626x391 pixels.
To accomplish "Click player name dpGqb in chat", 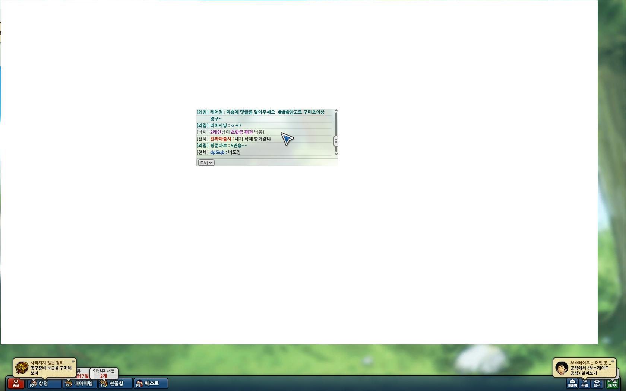I will (x=217, y=152).
